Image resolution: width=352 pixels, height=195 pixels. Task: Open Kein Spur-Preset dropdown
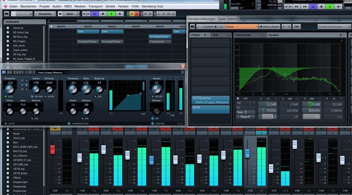pyautogui.click(x=334, y=26)
